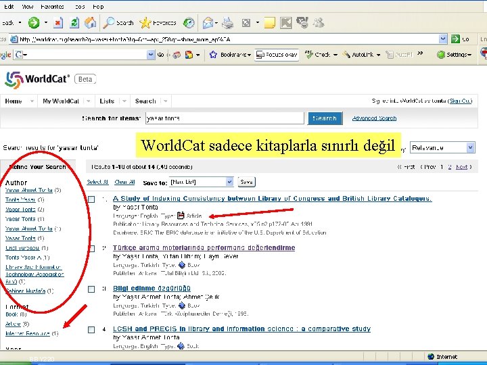Check the box for Türkçe arama motorlarında result
The image size is (487, 365).
(x=91, y=249)
